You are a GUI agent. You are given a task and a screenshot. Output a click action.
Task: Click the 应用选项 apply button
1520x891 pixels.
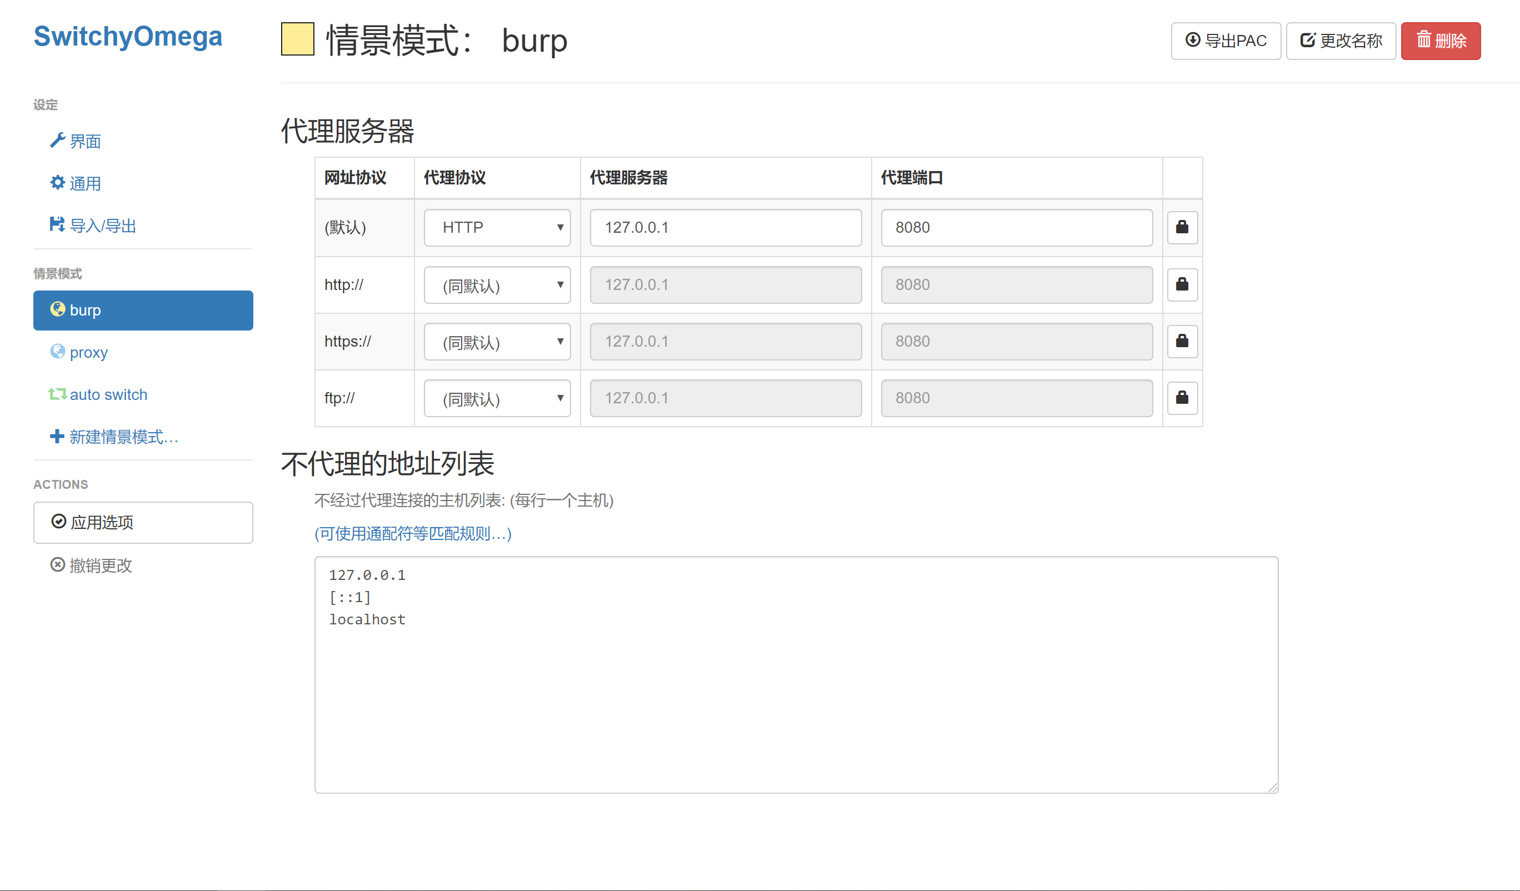point(143,522)
